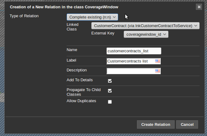The image size is (207, 136).
Task: Click the 'Type of Relation' label
Action: click(x=24, y=16)
